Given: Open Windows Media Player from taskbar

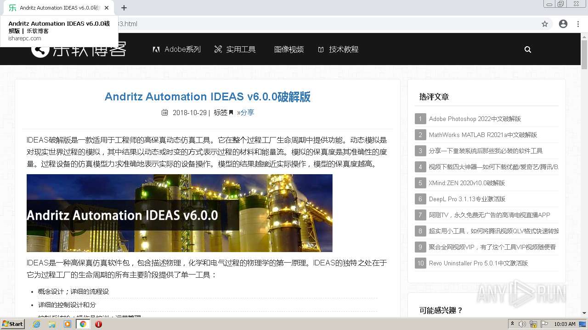Looking at the screenshot, I should point(68,324).
